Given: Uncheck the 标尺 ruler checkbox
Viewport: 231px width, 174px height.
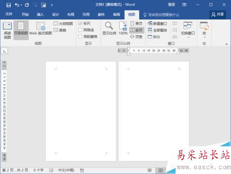Looking at the screenshot, I should (x=80, y=24).
